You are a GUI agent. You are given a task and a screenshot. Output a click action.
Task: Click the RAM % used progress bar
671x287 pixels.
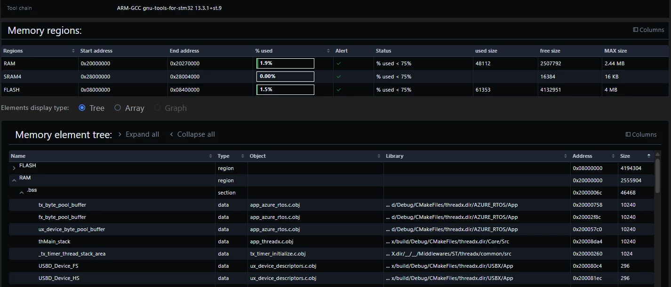click(285, 63)
